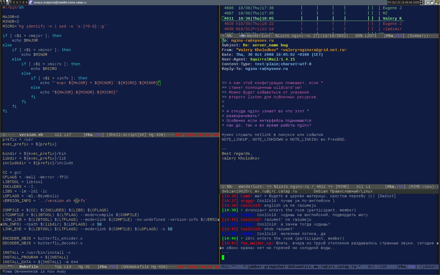Click the GNUmakefile mode indicator
Image resolution: width=440 pixels, height=275 pixels.
tap(135, 267)
